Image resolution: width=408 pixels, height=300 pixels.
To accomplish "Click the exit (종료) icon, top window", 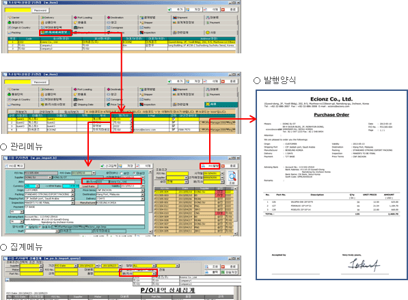I will tap(223, 10).
